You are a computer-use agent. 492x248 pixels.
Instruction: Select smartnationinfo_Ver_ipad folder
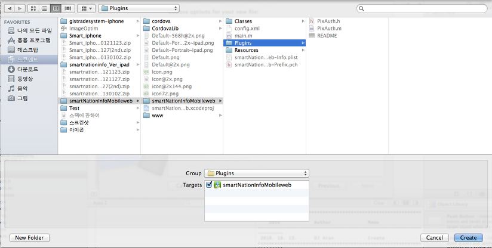coord(100,65)
